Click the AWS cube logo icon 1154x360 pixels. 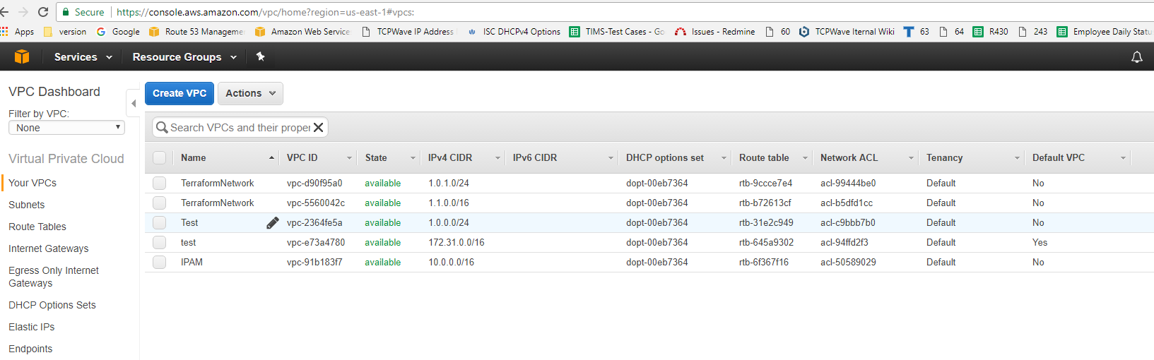click(22, 56)
